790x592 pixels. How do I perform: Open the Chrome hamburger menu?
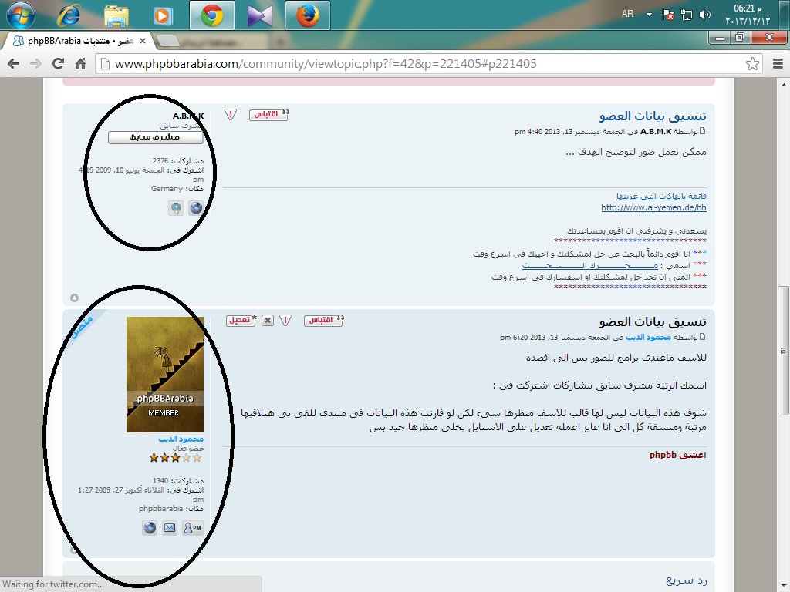point(777,64)
